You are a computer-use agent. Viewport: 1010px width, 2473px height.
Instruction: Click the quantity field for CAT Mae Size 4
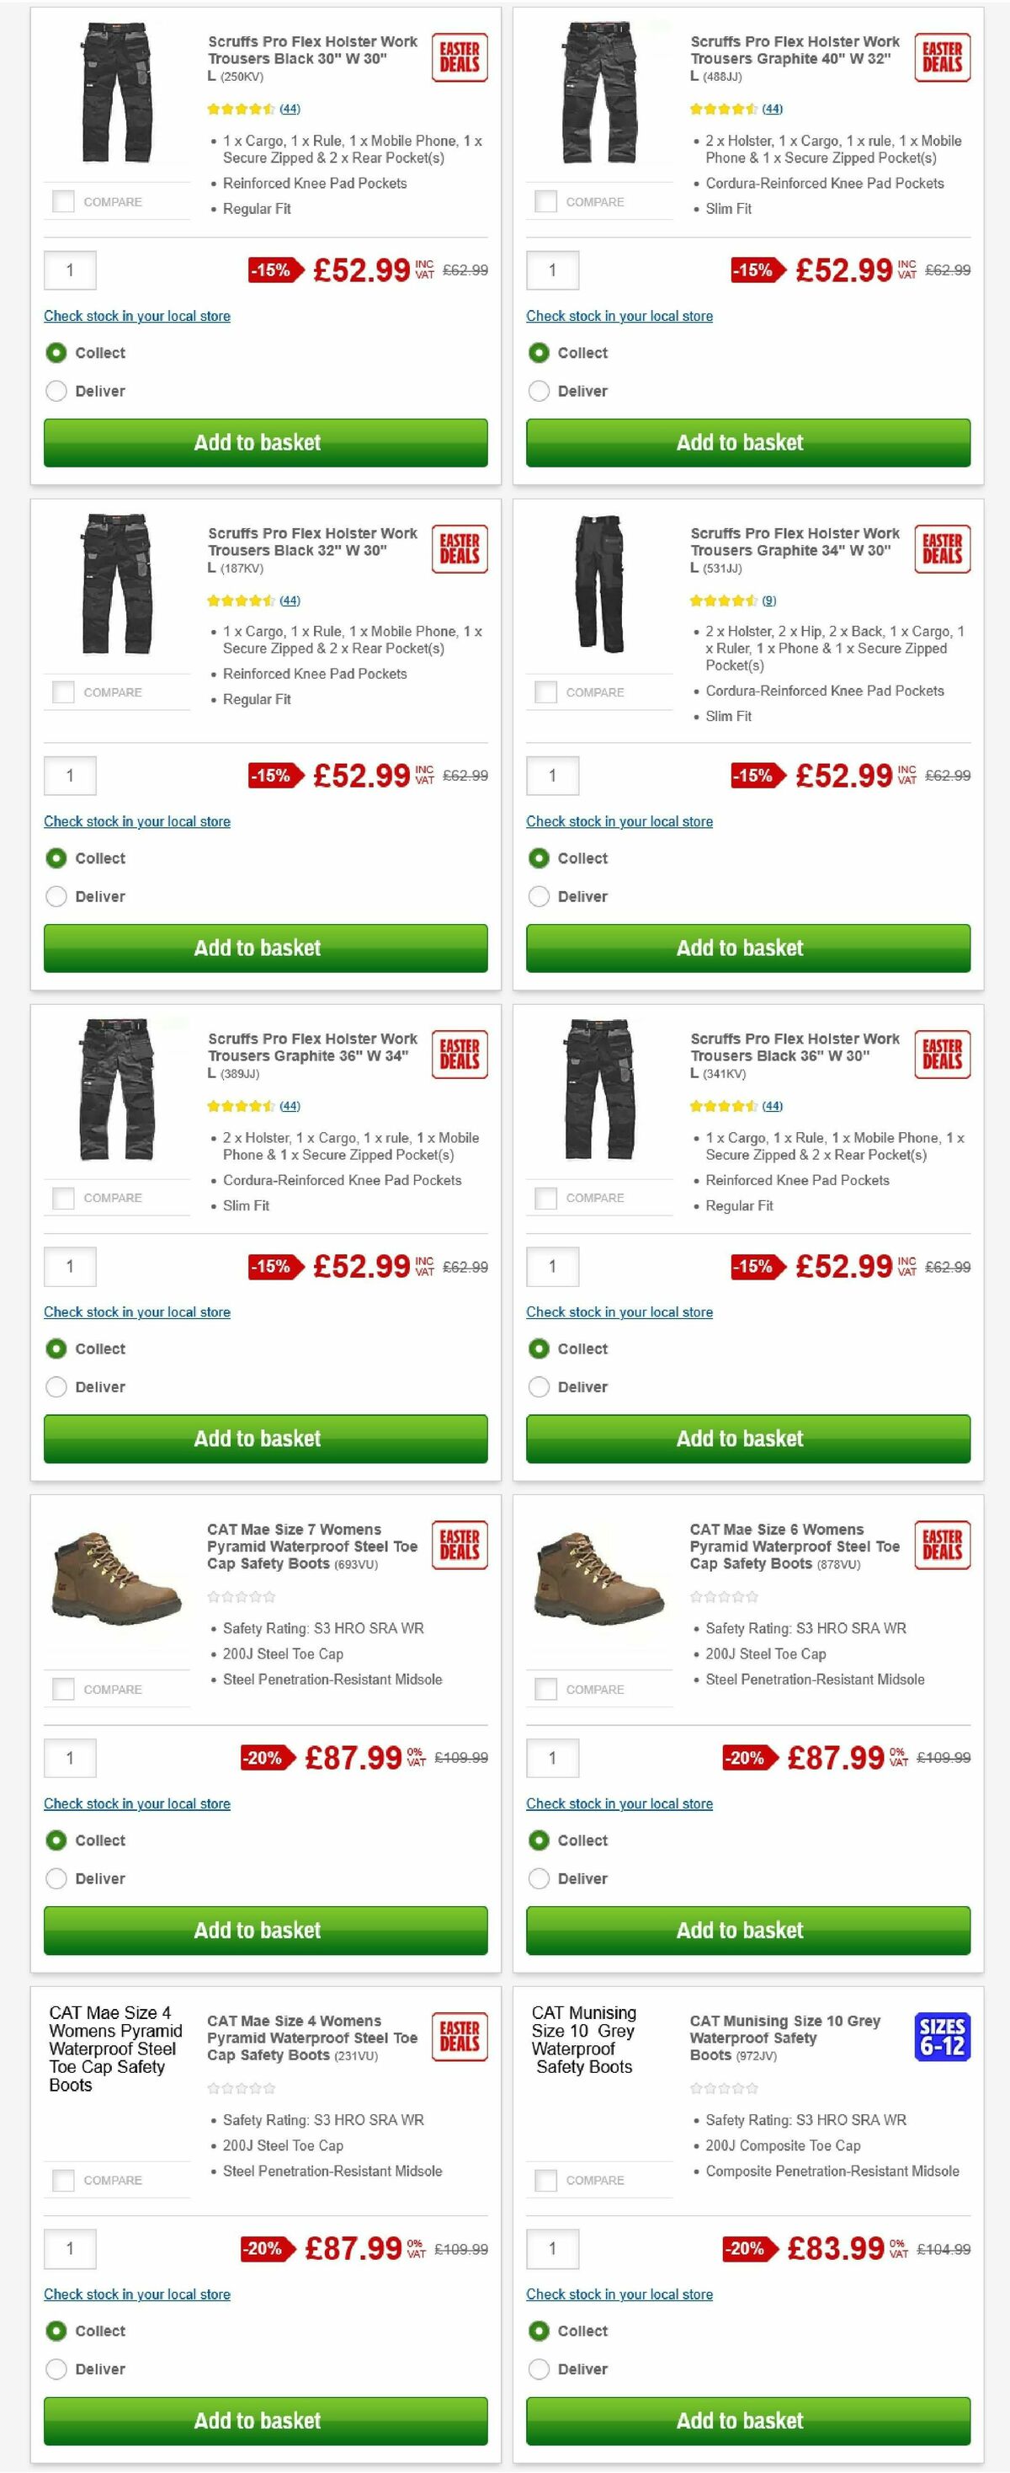pos(69,2248)
